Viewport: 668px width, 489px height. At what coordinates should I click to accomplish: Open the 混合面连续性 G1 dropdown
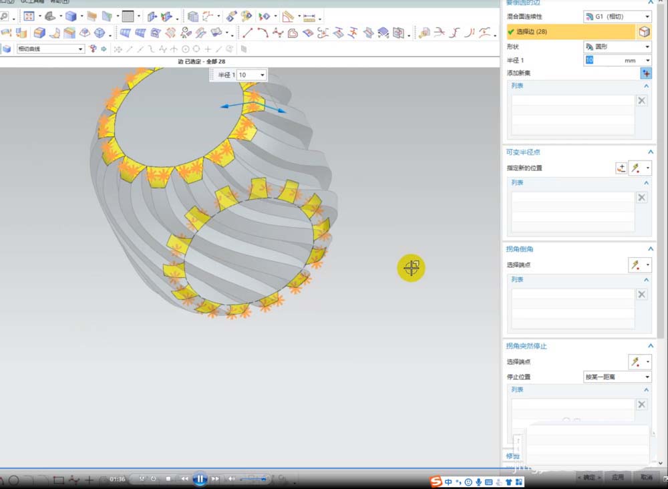pyautogui.click(x=617, y=17)
